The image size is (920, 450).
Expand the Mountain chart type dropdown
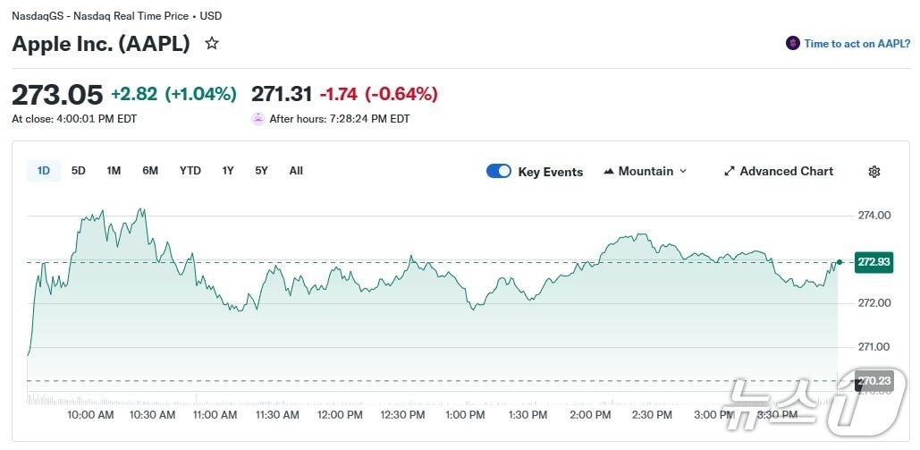click(683, 171)
